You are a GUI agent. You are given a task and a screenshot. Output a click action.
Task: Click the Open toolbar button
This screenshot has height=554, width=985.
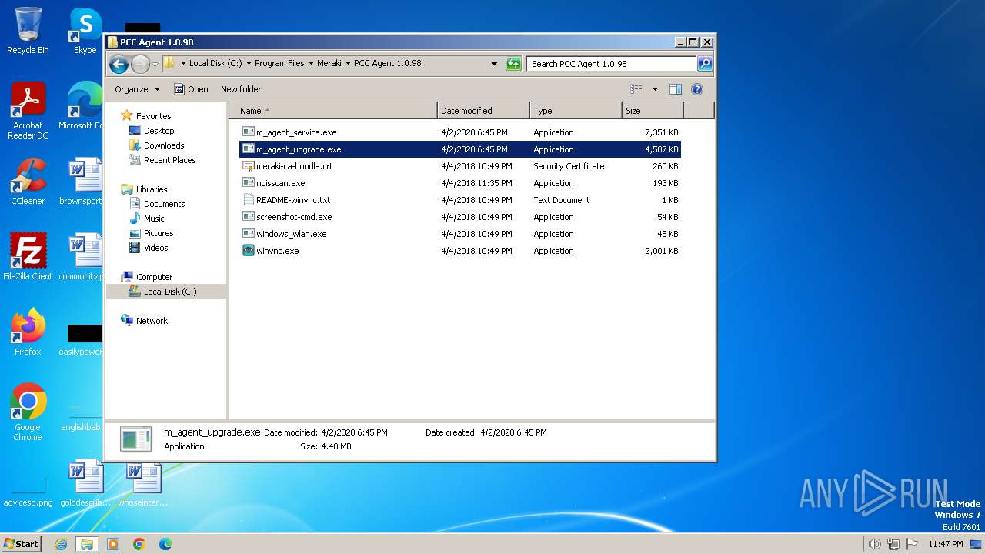click(191, 89)
